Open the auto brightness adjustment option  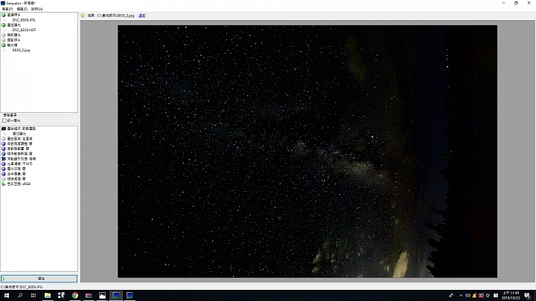click(17, 143)
